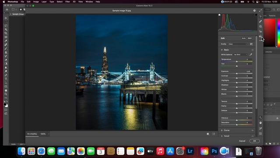Click the Auto button
This screenshot has width=280, height=158.
pyautogui.click(x=244, y=38)
